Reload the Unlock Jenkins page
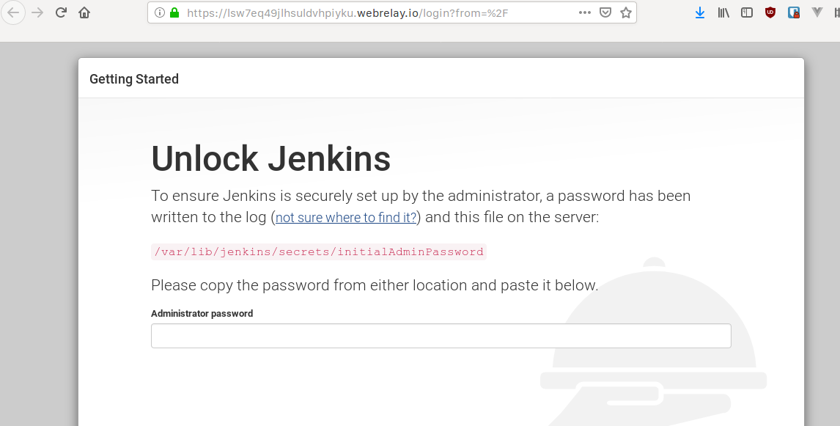 pyautogui.click(x=60, y=12)
